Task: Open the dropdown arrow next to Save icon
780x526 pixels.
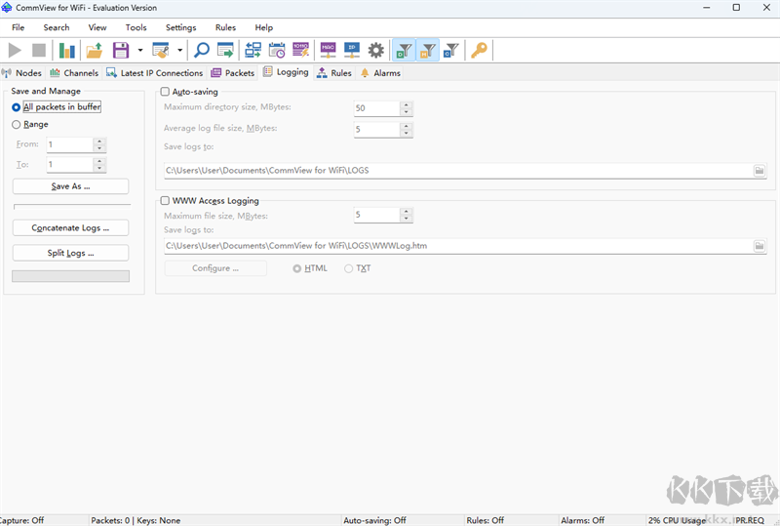Action: coord(140,51)
